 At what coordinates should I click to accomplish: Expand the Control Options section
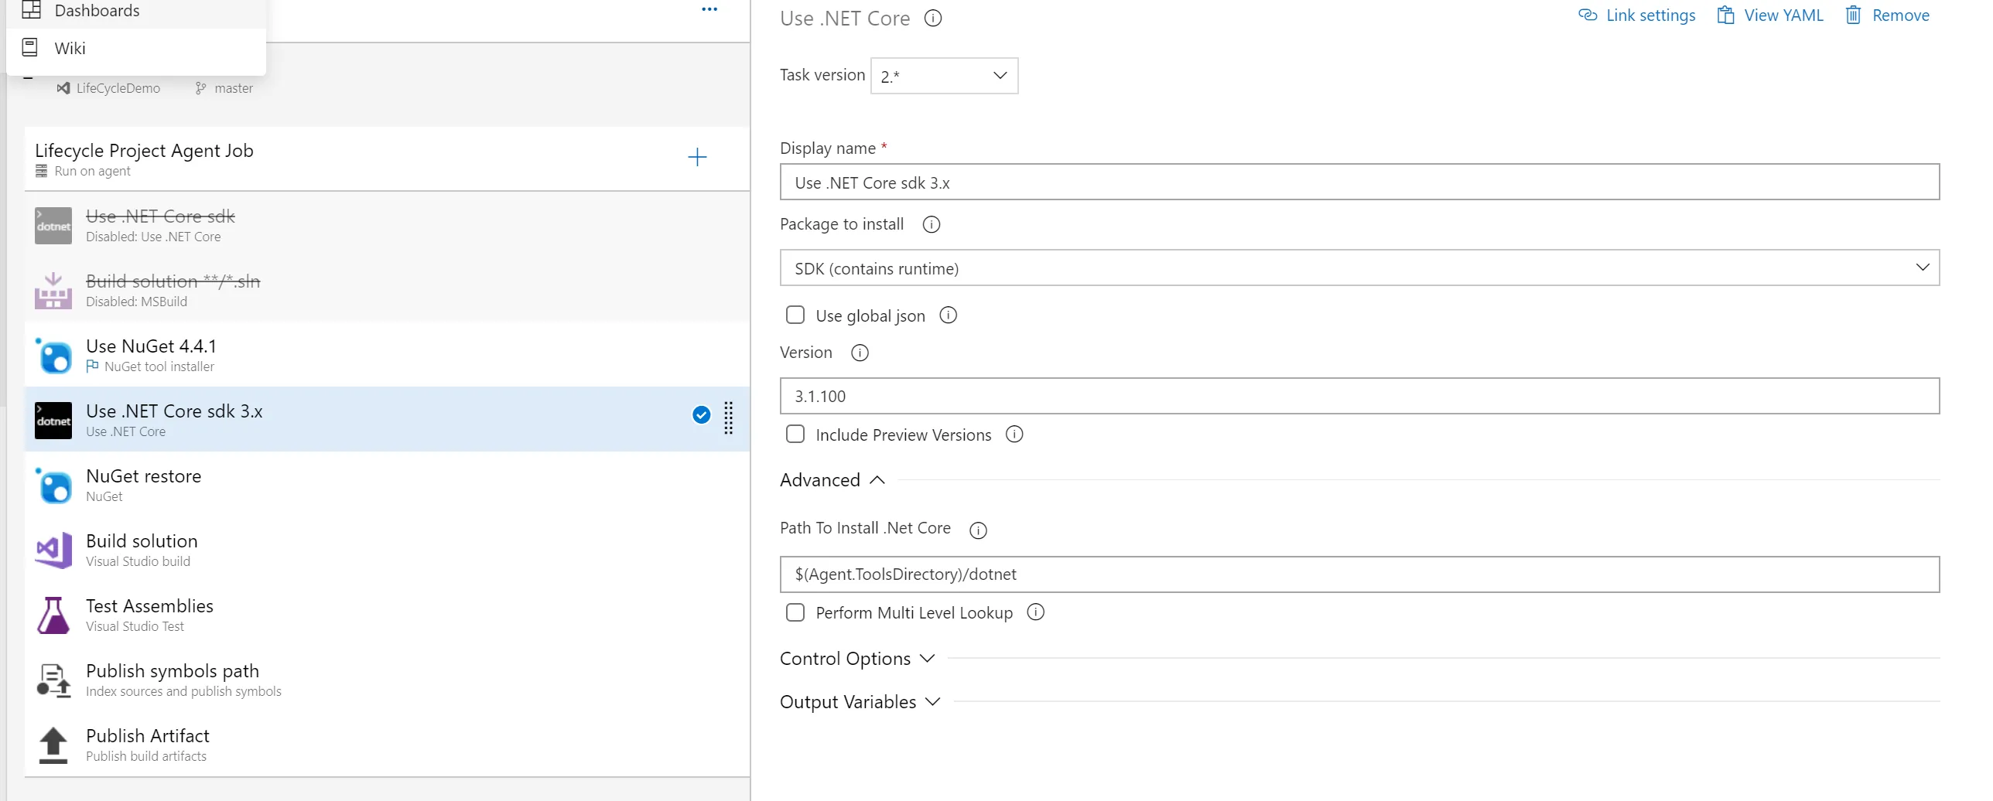point(857,659)
